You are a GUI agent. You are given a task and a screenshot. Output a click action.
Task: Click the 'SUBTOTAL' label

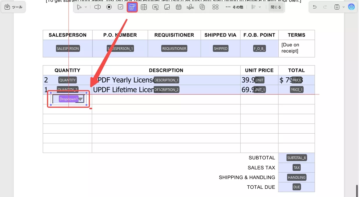(x=262, y=158)
